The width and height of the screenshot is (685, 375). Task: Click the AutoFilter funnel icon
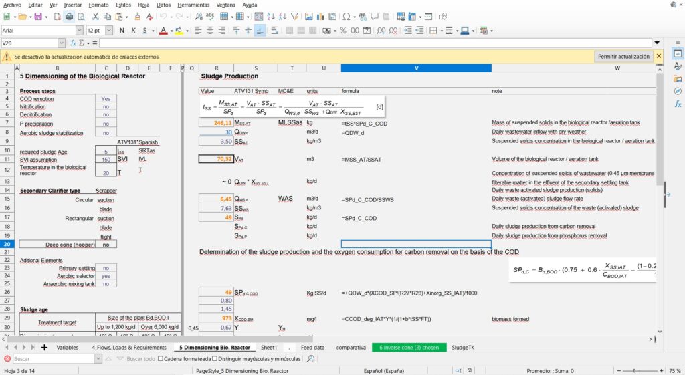pyautogui.click(x=294, y=17)
